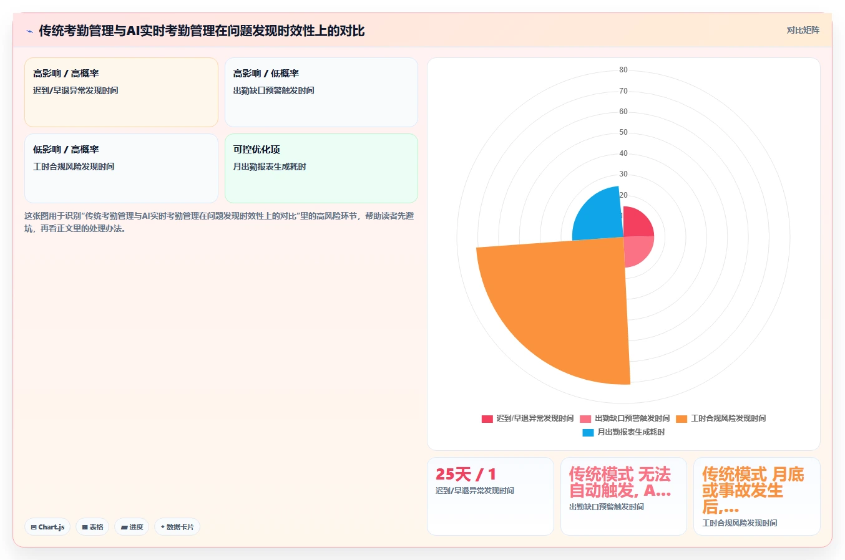Click the 传统模式 无法自动触发 data card

tap(623, 496)
